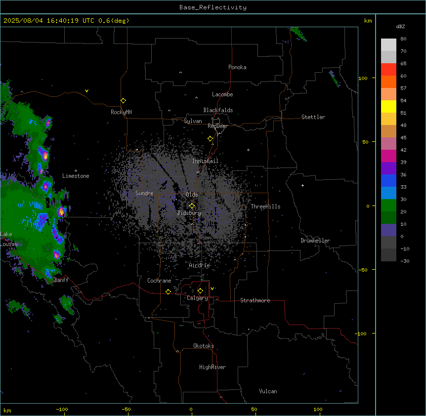The width and height of the screenshot is (426, 416).
Task: Click the Innisfail label
Action: tap(205, 161)
